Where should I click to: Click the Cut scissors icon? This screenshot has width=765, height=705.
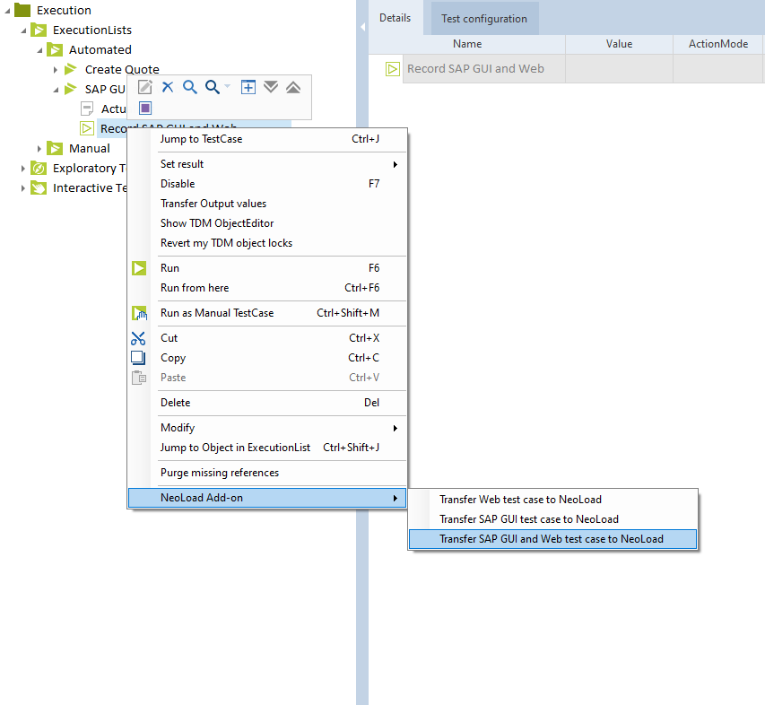point(139,338)
